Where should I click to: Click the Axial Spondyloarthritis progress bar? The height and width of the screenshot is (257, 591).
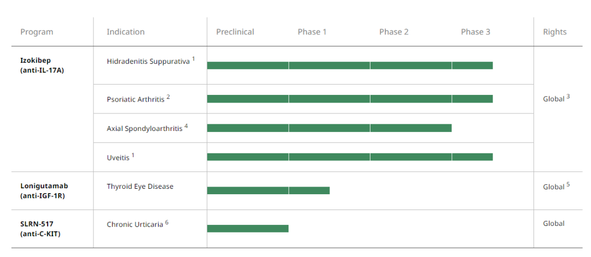329,128
